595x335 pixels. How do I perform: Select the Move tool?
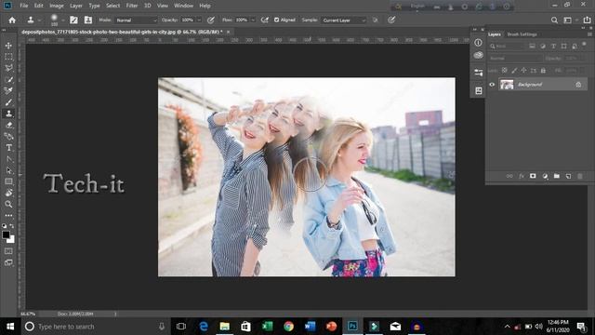tap(8, 46)
